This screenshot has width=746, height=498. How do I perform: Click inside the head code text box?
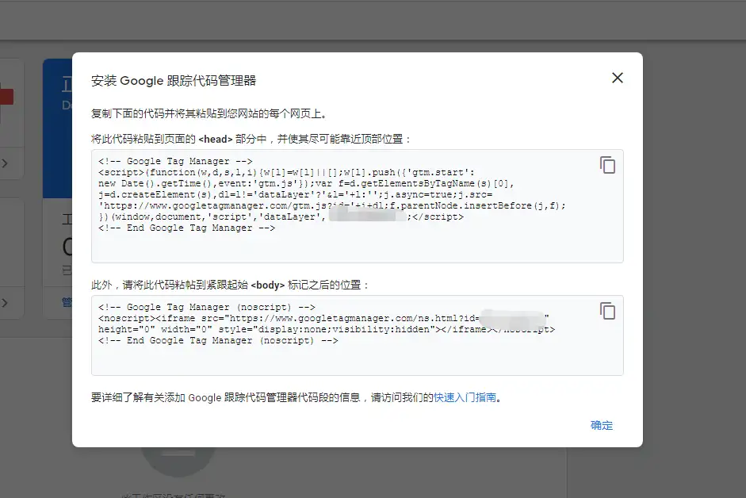[x=358, y=206]
